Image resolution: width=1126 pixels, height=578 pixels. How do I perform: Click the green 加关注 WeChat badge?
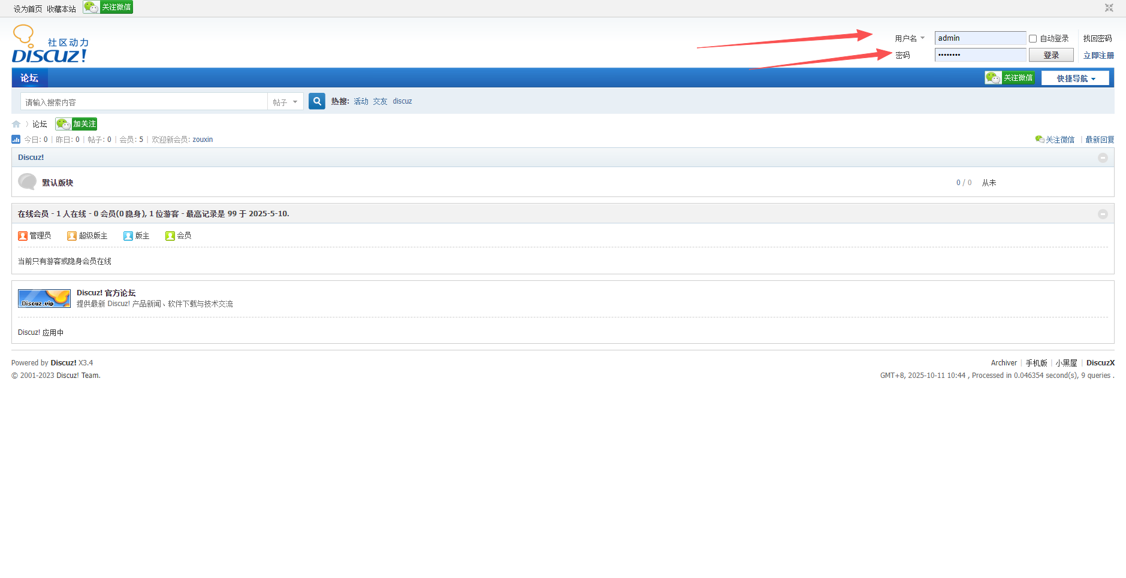pos(76,124)
